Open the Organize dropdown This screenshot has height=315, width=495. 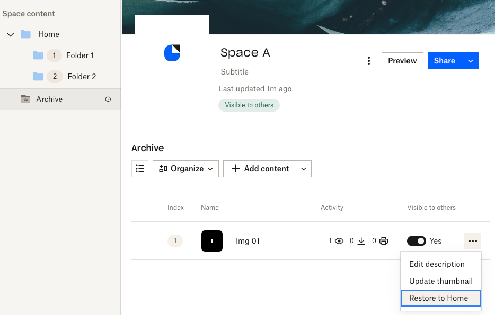(185, 168)
